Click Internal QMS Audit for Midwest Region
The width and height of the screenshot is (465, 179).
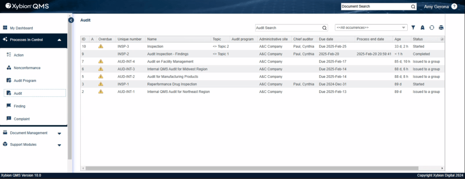click(177, 69)
